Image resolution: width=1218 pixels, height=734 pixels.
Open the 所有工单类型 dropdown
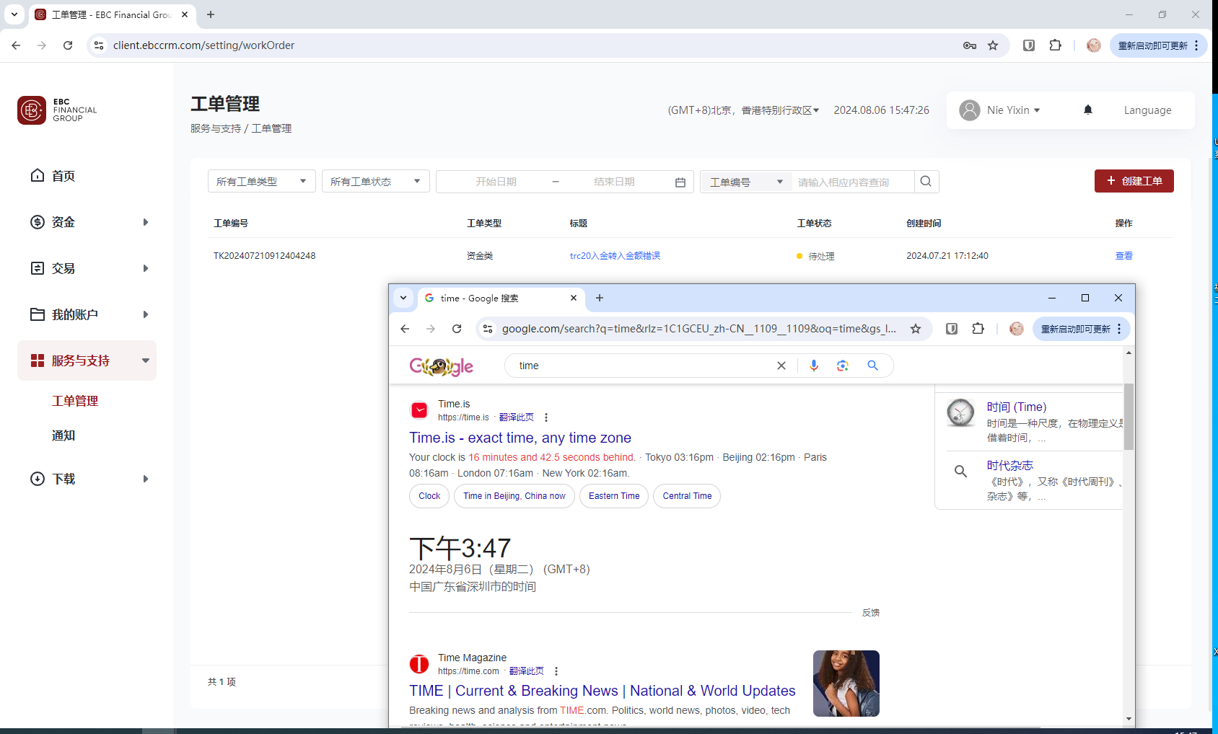coord(261,182)
